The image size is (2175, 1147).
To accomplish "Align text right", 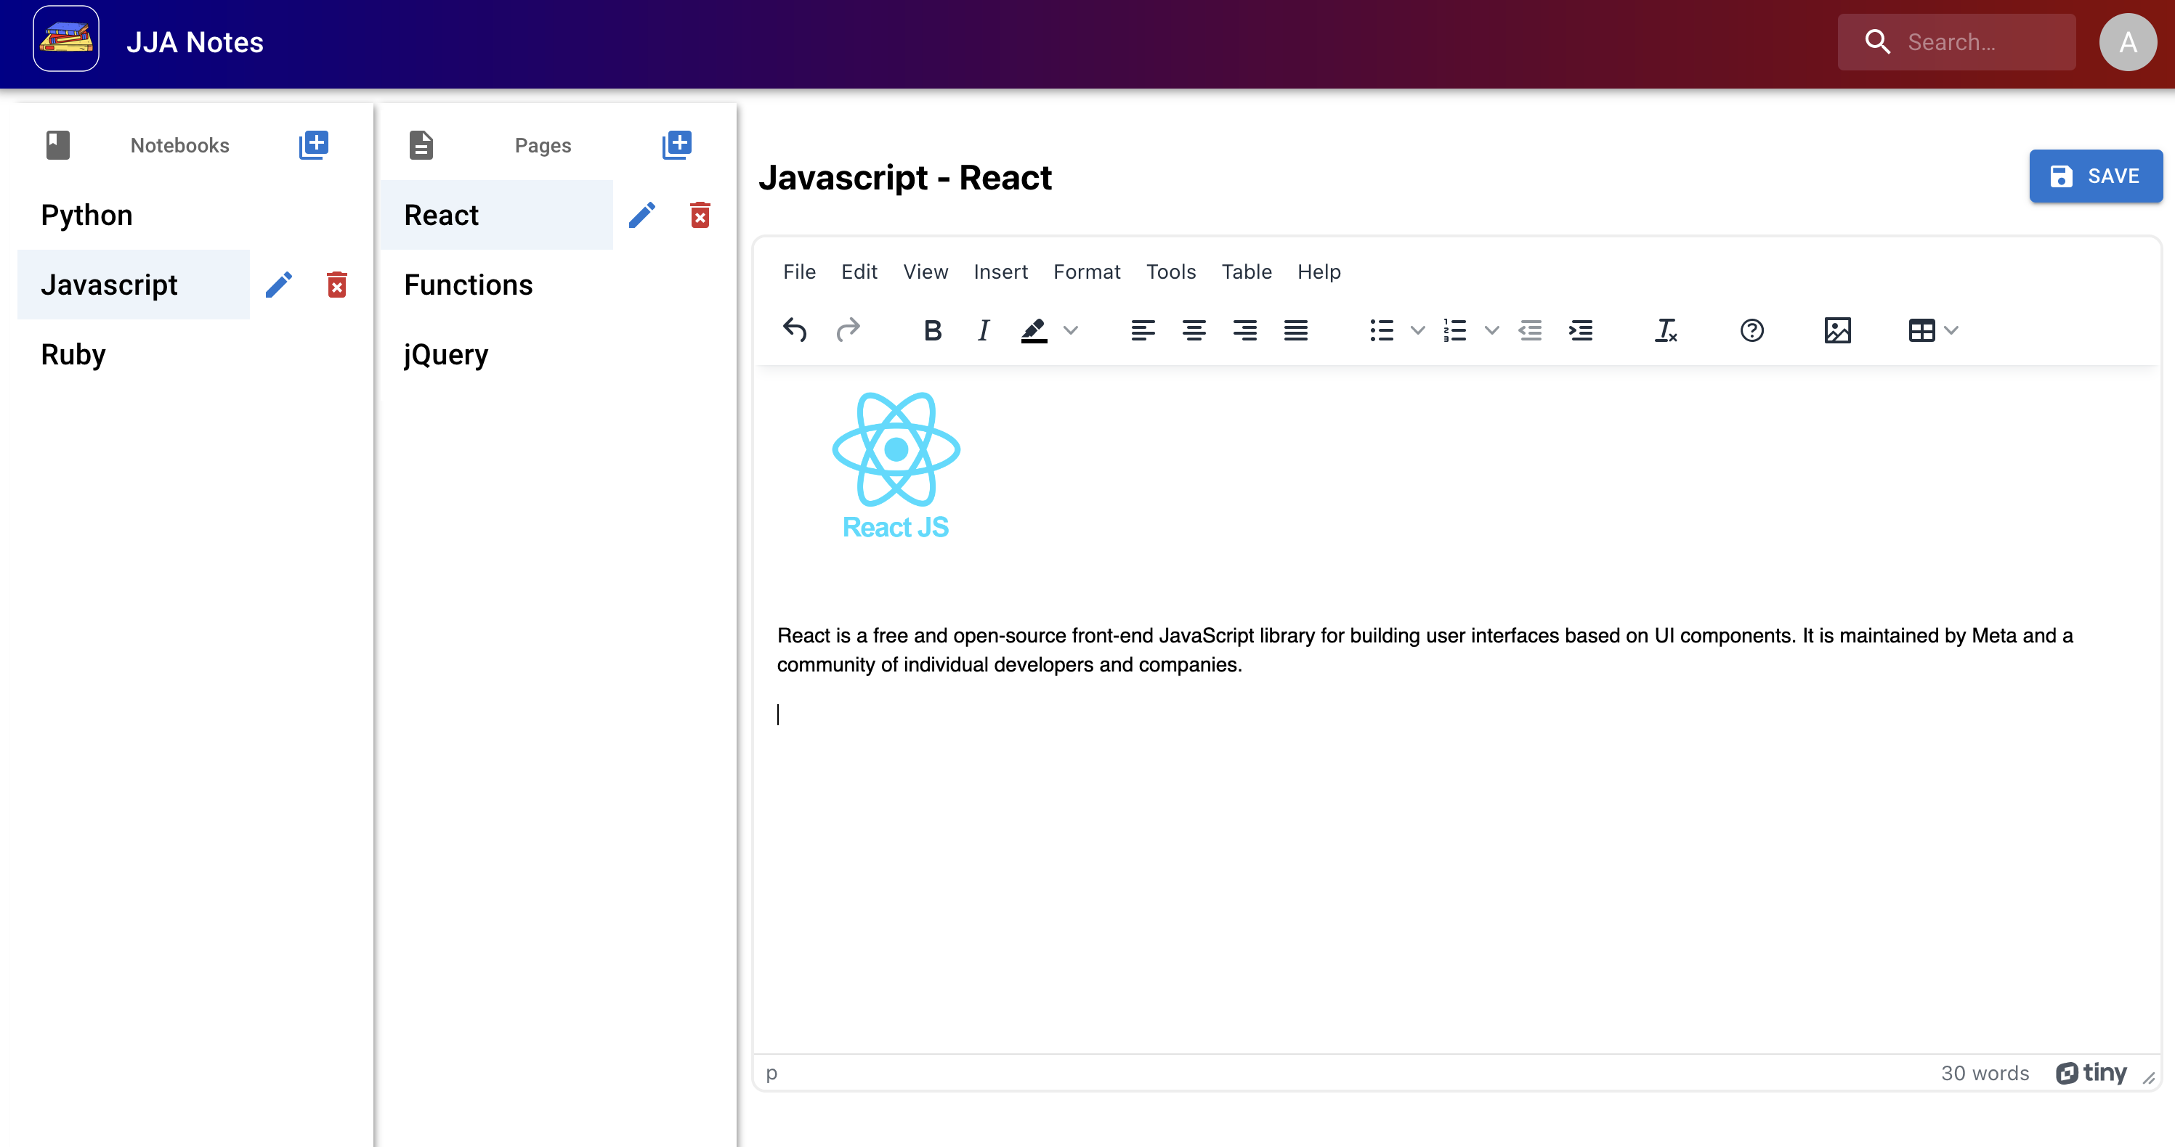I will 1244,330.
